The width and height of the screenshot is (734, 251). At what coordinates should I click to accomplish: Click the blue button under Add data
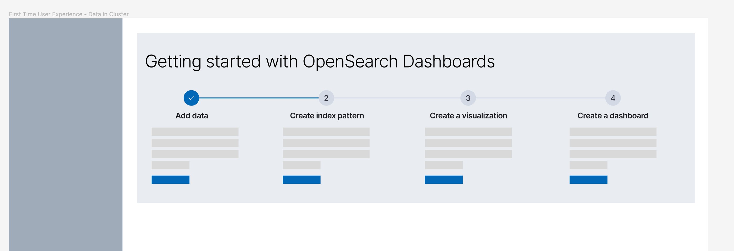(170, 180)
